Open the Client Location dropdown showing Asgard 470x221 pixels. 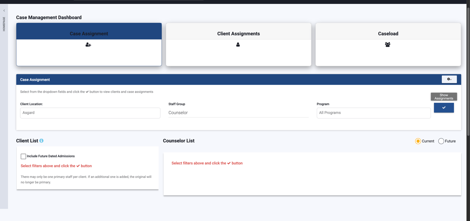click(x=90, y=113)
